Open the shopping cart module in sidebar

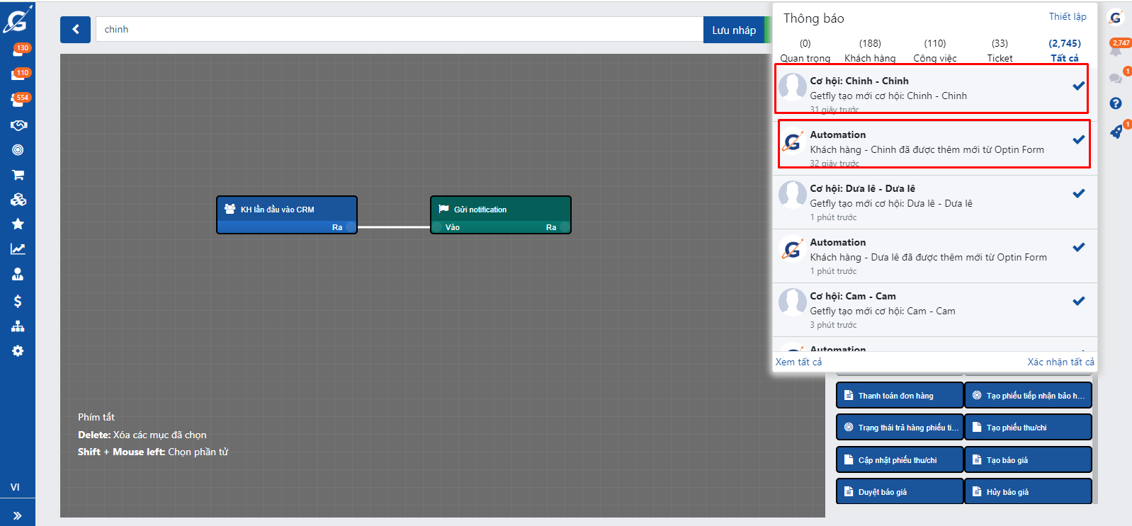point(18,175)
